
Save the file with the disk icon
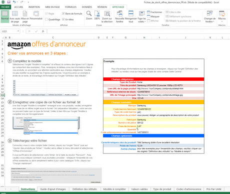tap(9, 2)
